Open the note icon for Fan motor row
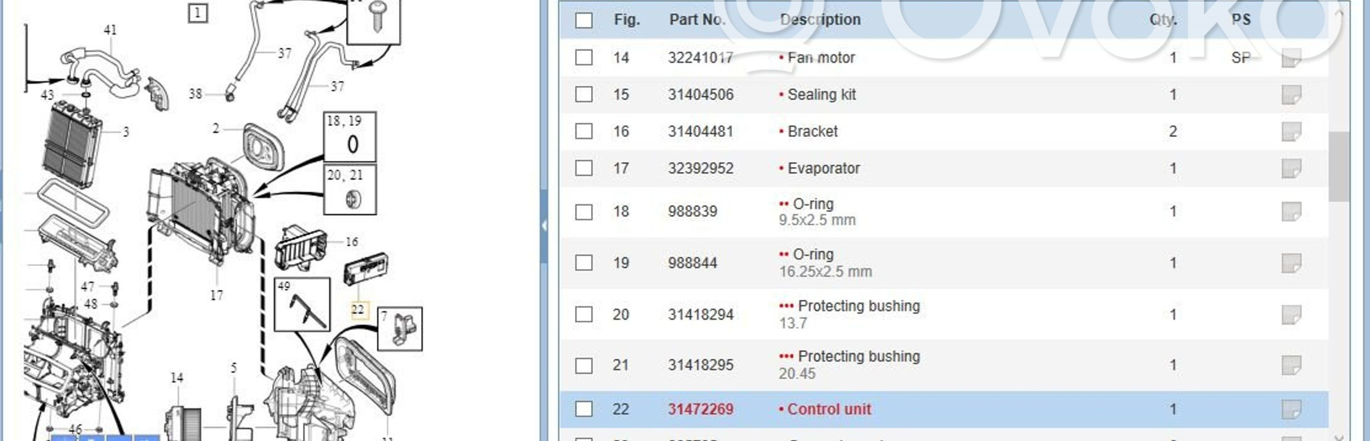The height and width of the screenshot is (441, 1370). pos(1291,57)
